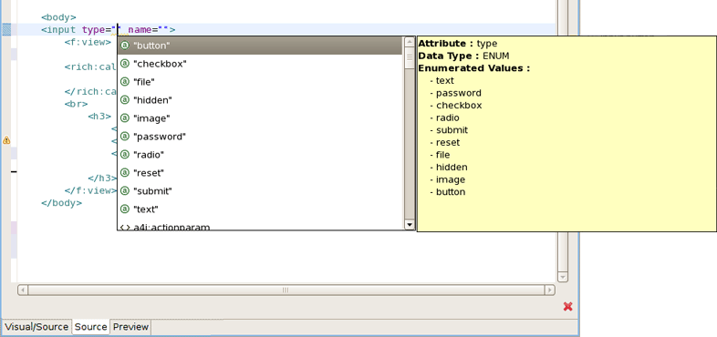
Task: Click the attribute icon beside "submit"
Action: [124, 190]
